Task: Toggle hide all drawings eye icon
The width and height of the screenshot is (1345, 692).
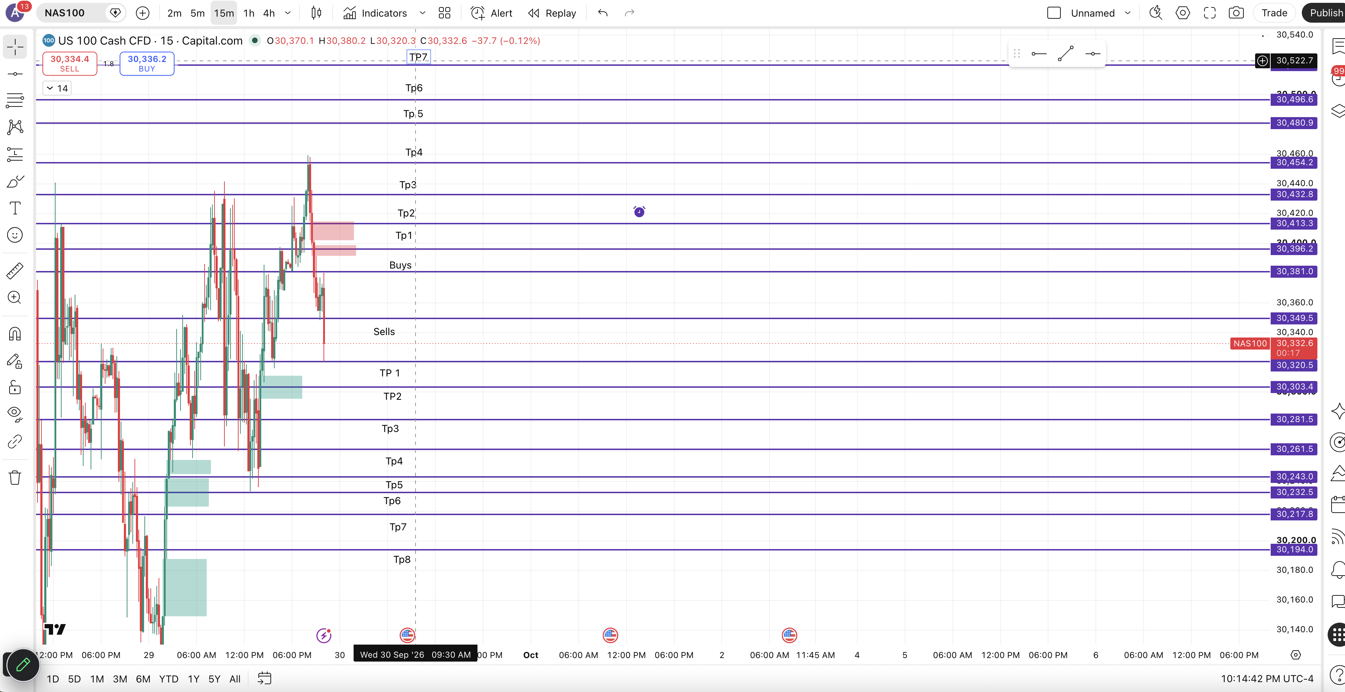Action: coord(15,414)
